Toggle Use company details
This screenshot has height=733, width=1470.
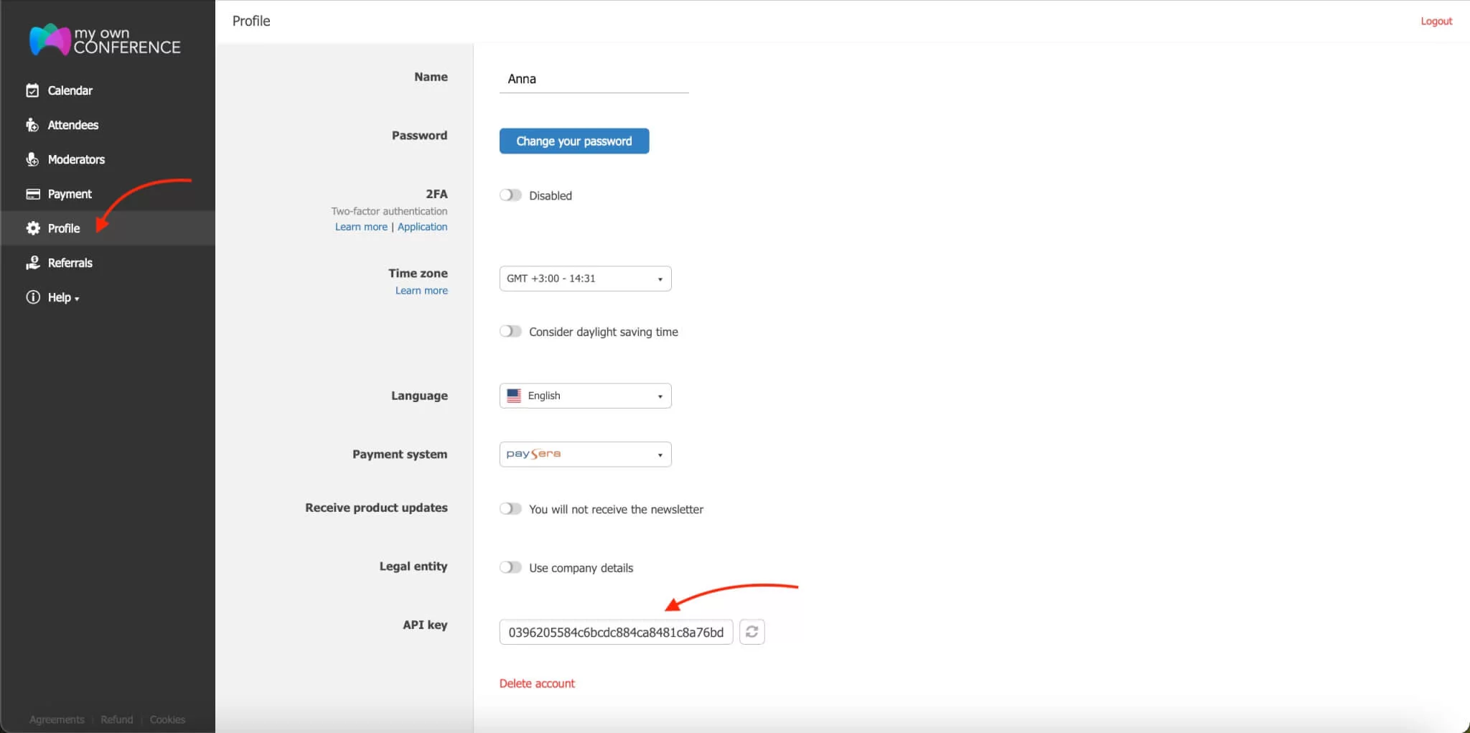(x=510, y=566)
